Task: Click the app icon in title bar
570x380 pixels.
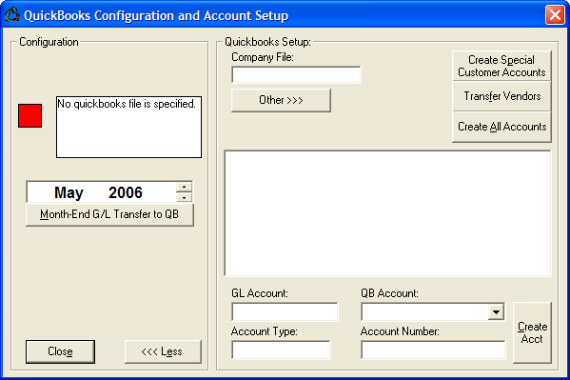Action: click(x=12, y=15)
